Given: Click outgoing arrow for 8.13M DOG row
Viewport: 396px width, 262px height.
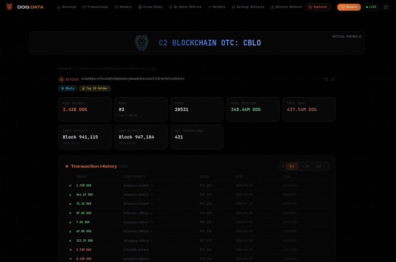Looking at the screenshot, I should tap(70, 259).
